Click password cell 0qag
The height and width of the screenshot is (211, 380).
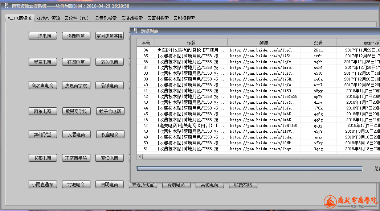[318, 149]
